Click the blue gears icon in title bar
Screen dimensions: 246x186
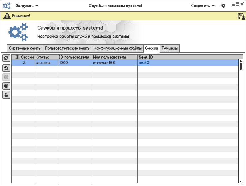[x=6, y=6]
